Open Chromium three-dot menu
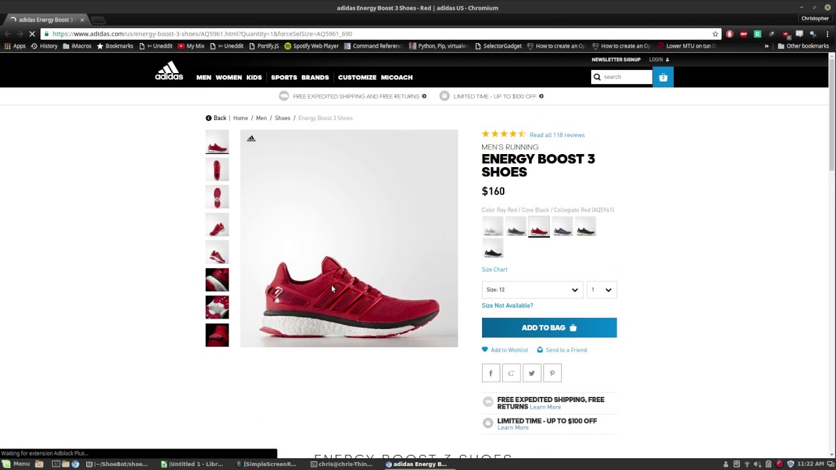836x470 pixels. coord(827,34)
